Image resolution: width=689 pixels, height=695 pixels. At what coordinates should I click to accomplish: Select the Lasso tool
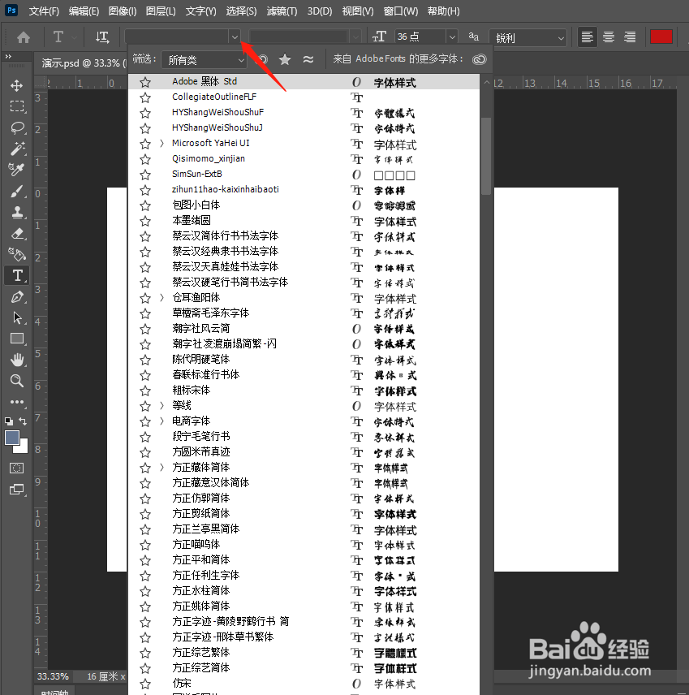tap(17, 127)
